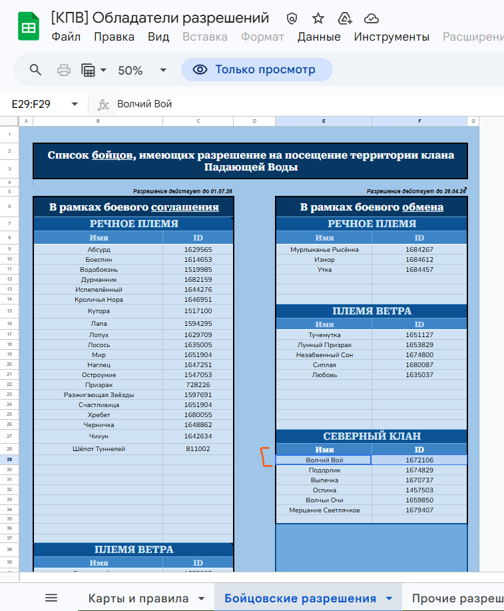Image resolution: width=504 pixels, height=611 pixels.
Task: Click the Только просмотр button
Action: click(x=256, y=70)
